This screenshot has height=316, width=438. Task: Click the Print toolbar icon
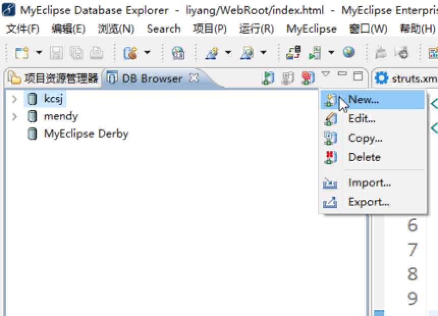(96, 52)
